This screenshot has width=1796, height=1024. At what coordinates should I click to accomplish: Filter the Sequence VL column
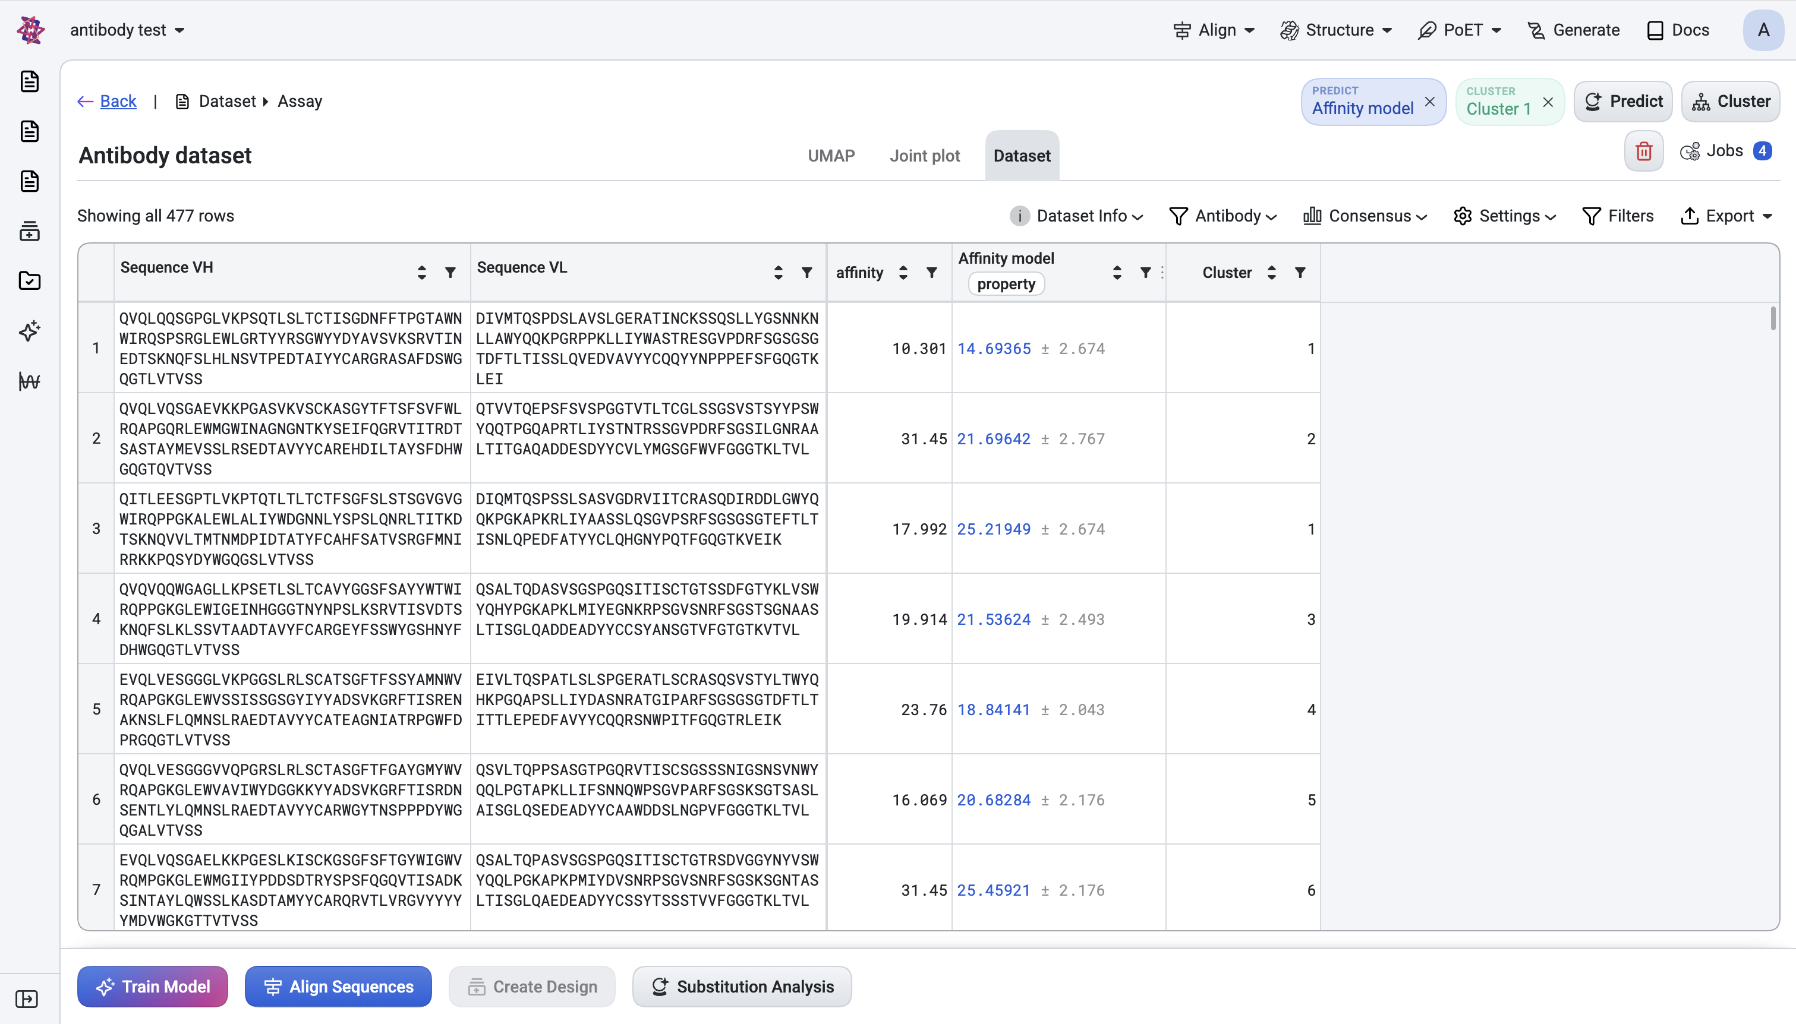[807, 273]
